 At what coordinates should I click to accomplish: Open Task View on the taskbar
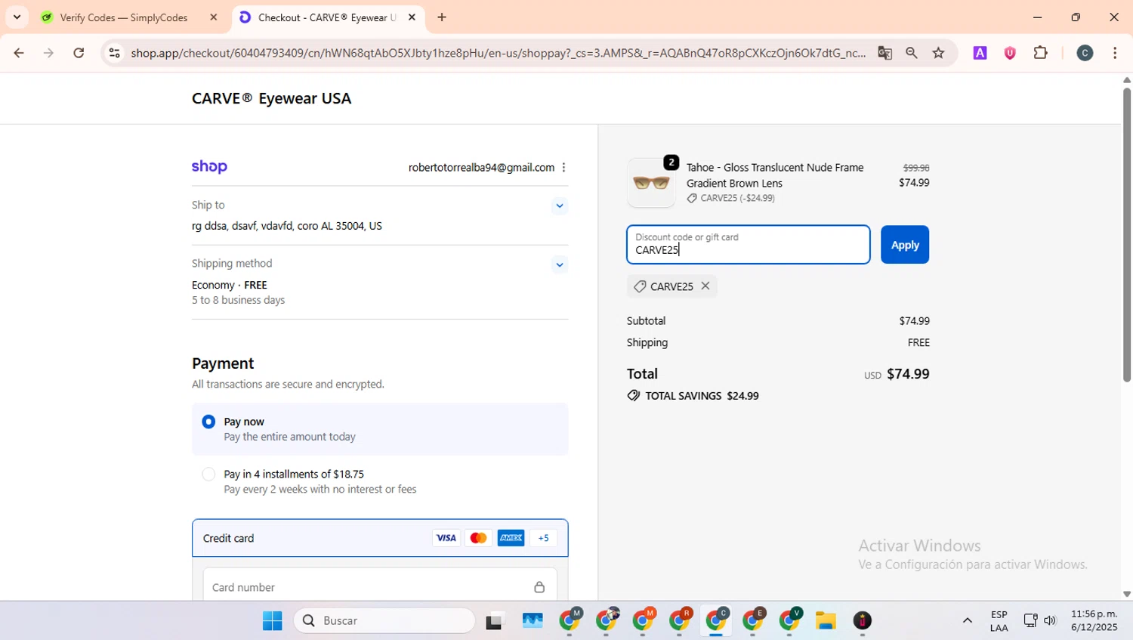[494, 620]
